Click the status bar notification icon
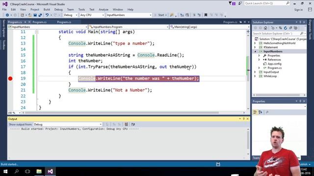 (218, 164)
